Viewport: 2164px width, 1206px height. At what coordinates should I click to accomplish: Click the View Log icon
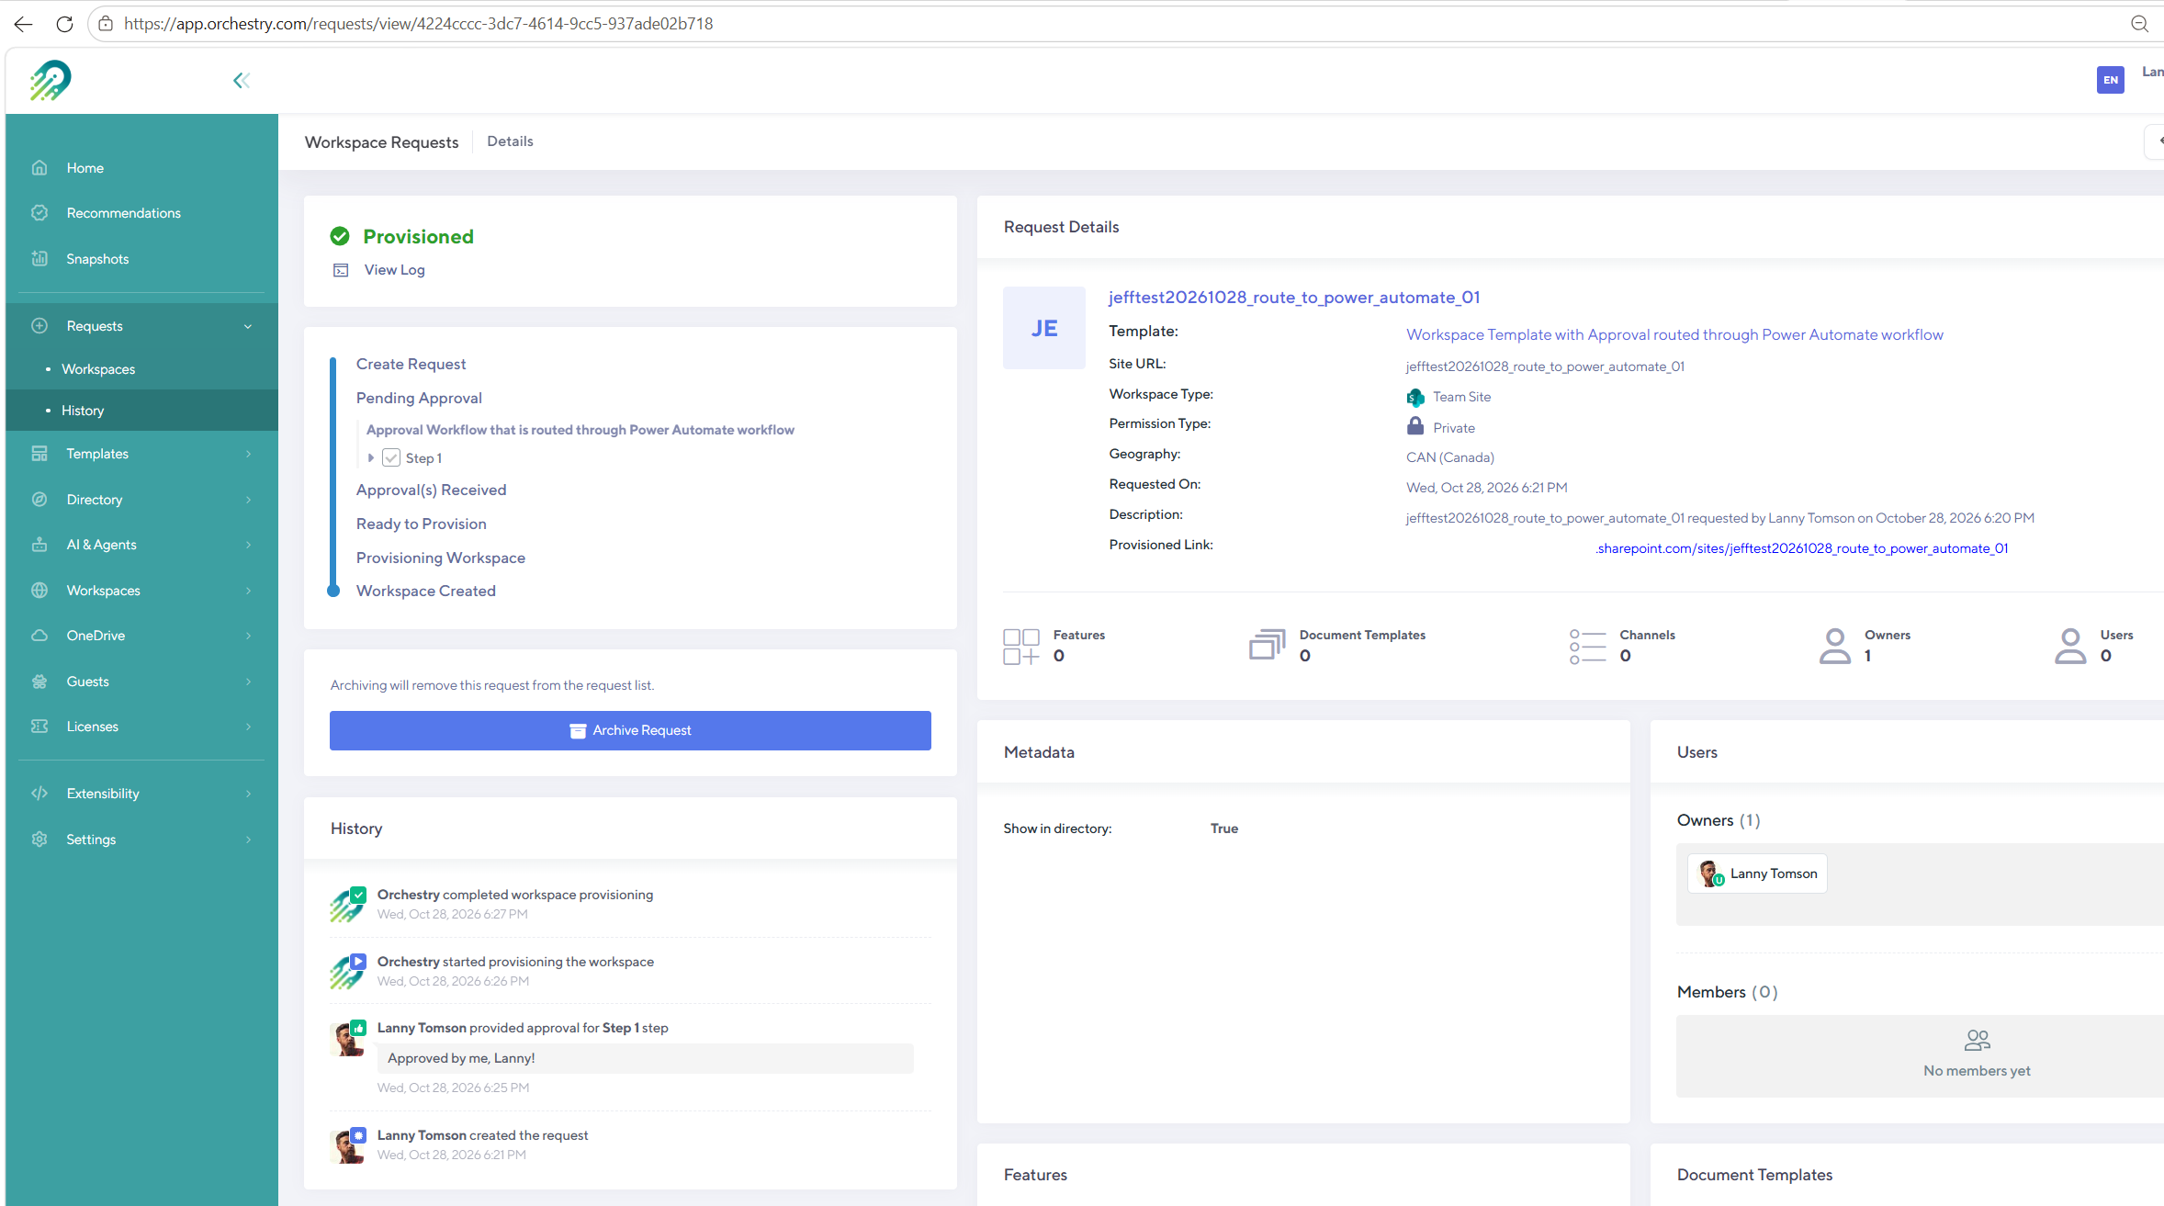click(341, 270)
